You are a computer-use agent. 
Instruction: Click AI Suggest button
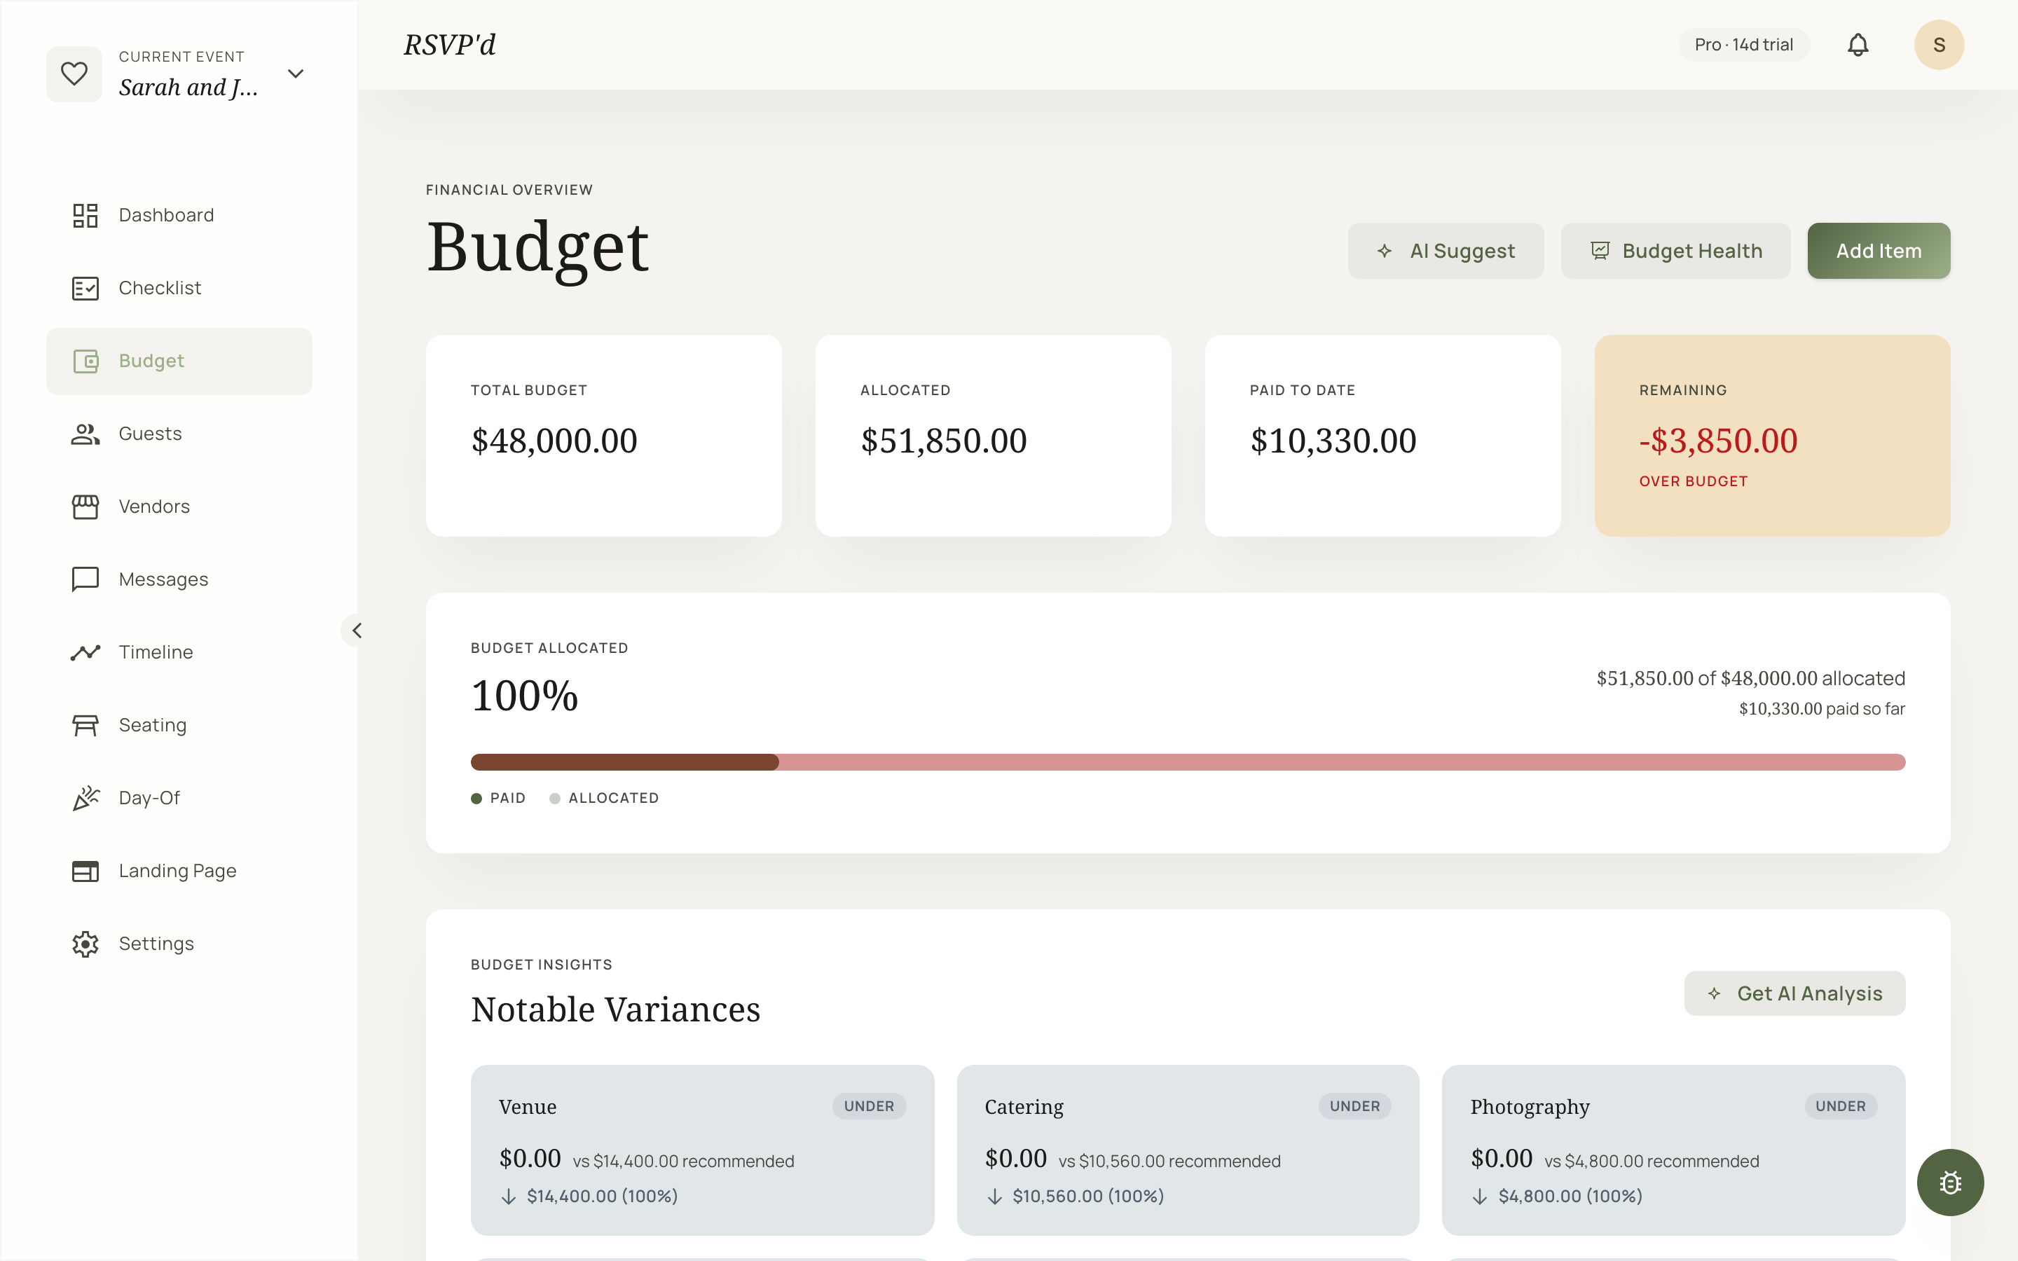(1445, 251)
